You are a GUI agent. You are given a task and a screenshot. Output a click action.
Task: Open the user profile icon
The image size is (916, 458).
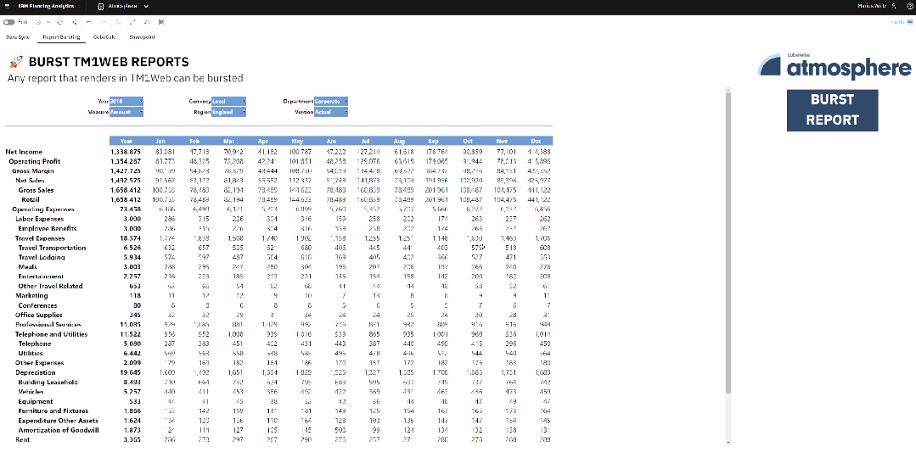pos(895,6)
